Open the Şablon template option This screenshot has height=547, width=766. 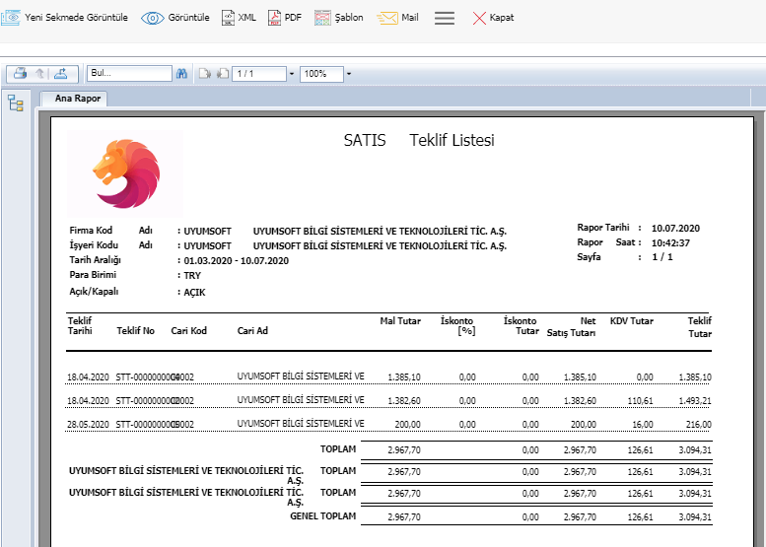point(339,18)
